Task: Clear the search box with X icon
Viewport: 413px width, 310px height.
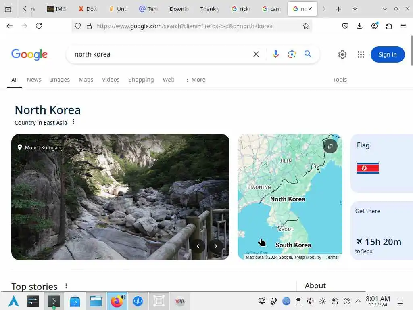Action: [x=256, y=54]
